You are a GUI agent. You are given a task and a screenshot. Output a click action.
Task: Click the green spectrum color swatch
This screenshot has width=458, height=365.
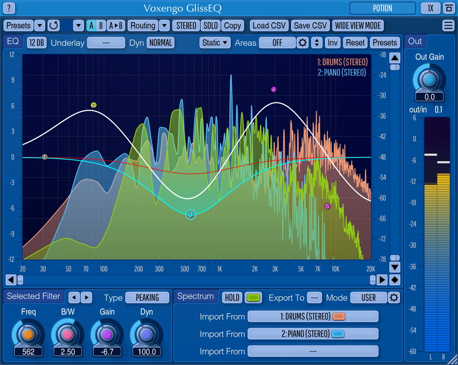(253, 298)
